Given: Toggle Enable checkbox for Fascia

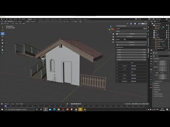Looking at the screenshot, I should [x=132, y=78].
